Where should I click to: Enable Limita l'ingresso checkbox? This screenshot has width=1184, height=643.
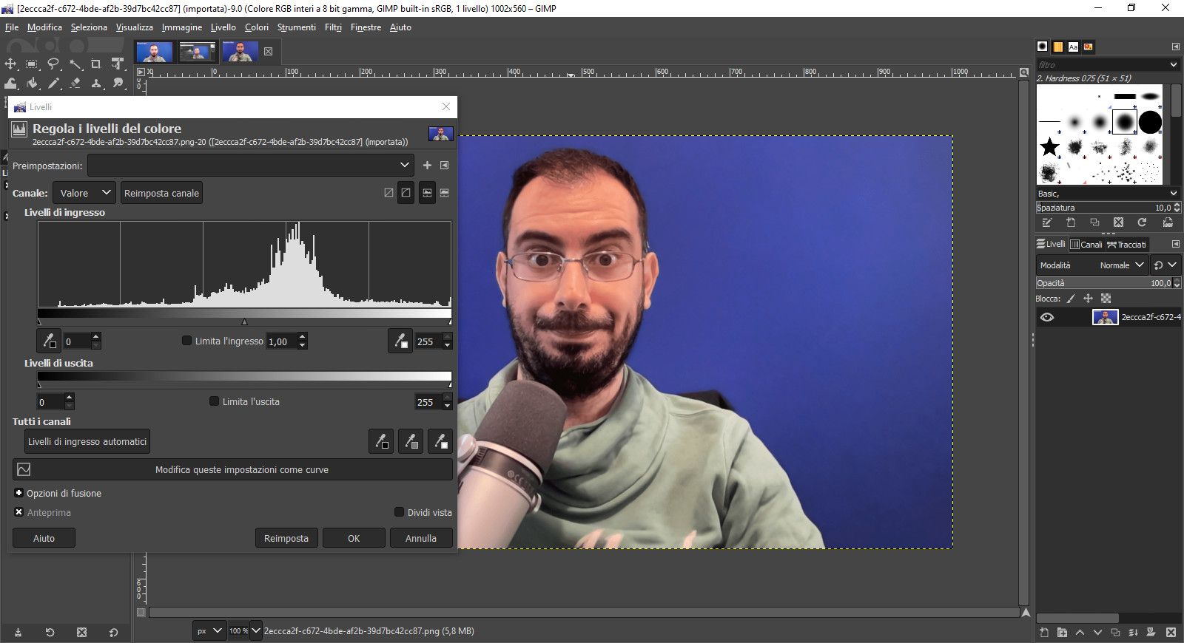point(186,341)
